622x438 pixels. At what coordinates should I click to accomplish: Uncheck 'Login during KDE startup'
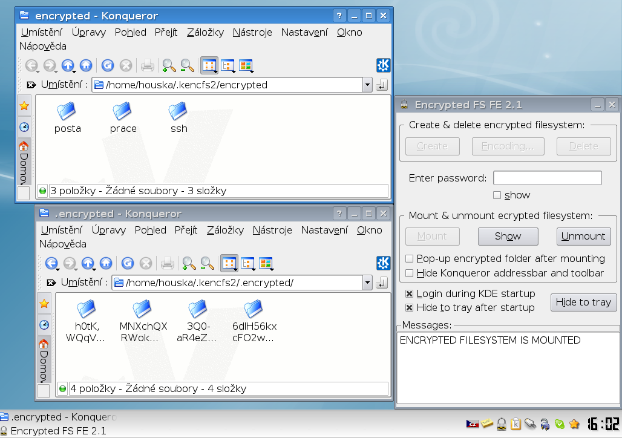coord(410,294)
